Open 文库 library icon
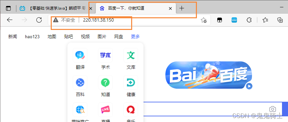This screenshot has height=122, width=288. click(131, 55)
